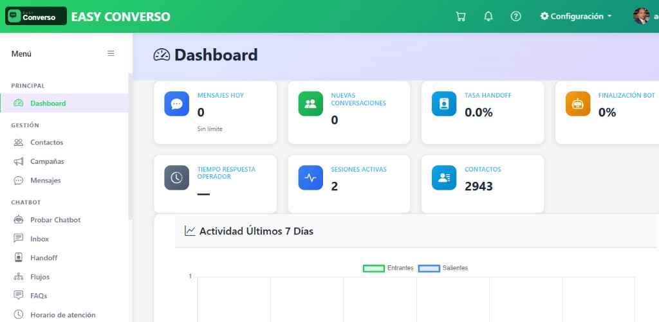Viewport: 659px width, 322px height.
Task: Open the help question mark icon
Action: 515,16
